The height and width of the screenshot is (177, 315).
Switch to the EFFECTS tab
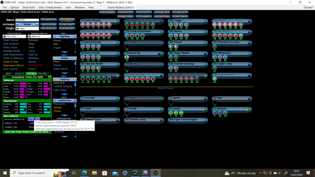[20, 74]
